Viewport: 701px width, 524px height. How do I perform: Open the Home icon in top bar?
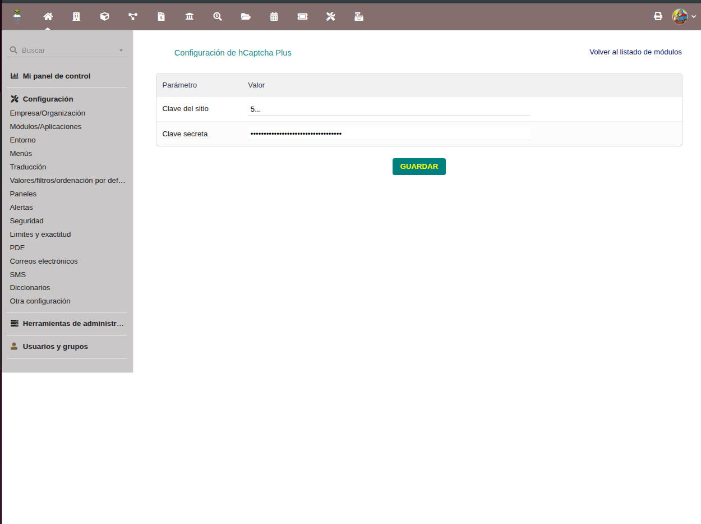coord(48,16)
